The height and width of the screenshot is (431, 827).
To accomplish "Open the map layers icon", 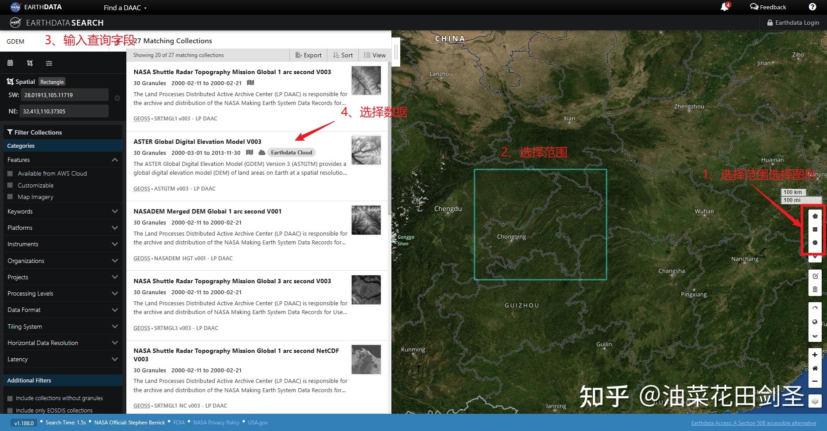I will point(815,401).
